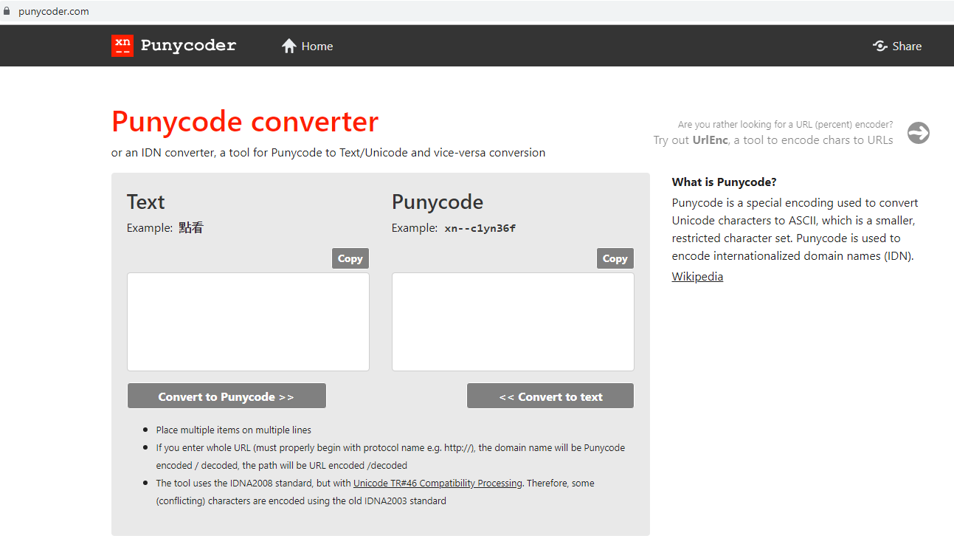
Task: Click the subtitle 'or an IDN converter' line
Action: pos(328,153)
